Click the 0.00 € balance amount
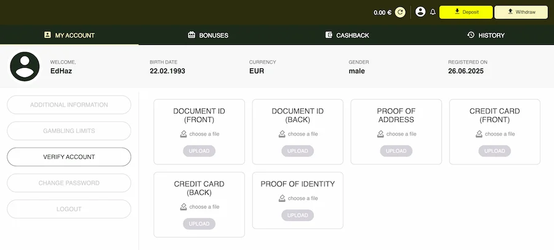This screenshot has width=554, height=250. pos(383,13)
